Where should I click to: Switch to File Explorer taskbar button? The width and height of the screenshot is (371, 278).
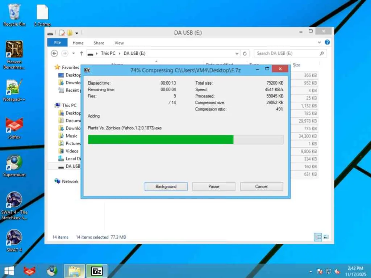74,271
